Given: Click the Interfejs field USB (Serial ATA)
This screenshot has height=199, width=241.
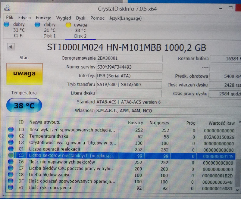Looking at the screenshot, I should pyautogui.click(x=129, y=76).
